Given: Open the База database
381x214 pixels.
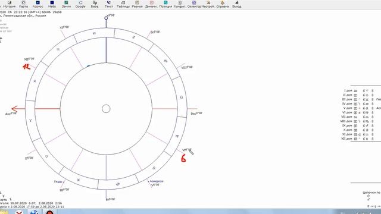Looking at the screenshot, I should point(95,4).
